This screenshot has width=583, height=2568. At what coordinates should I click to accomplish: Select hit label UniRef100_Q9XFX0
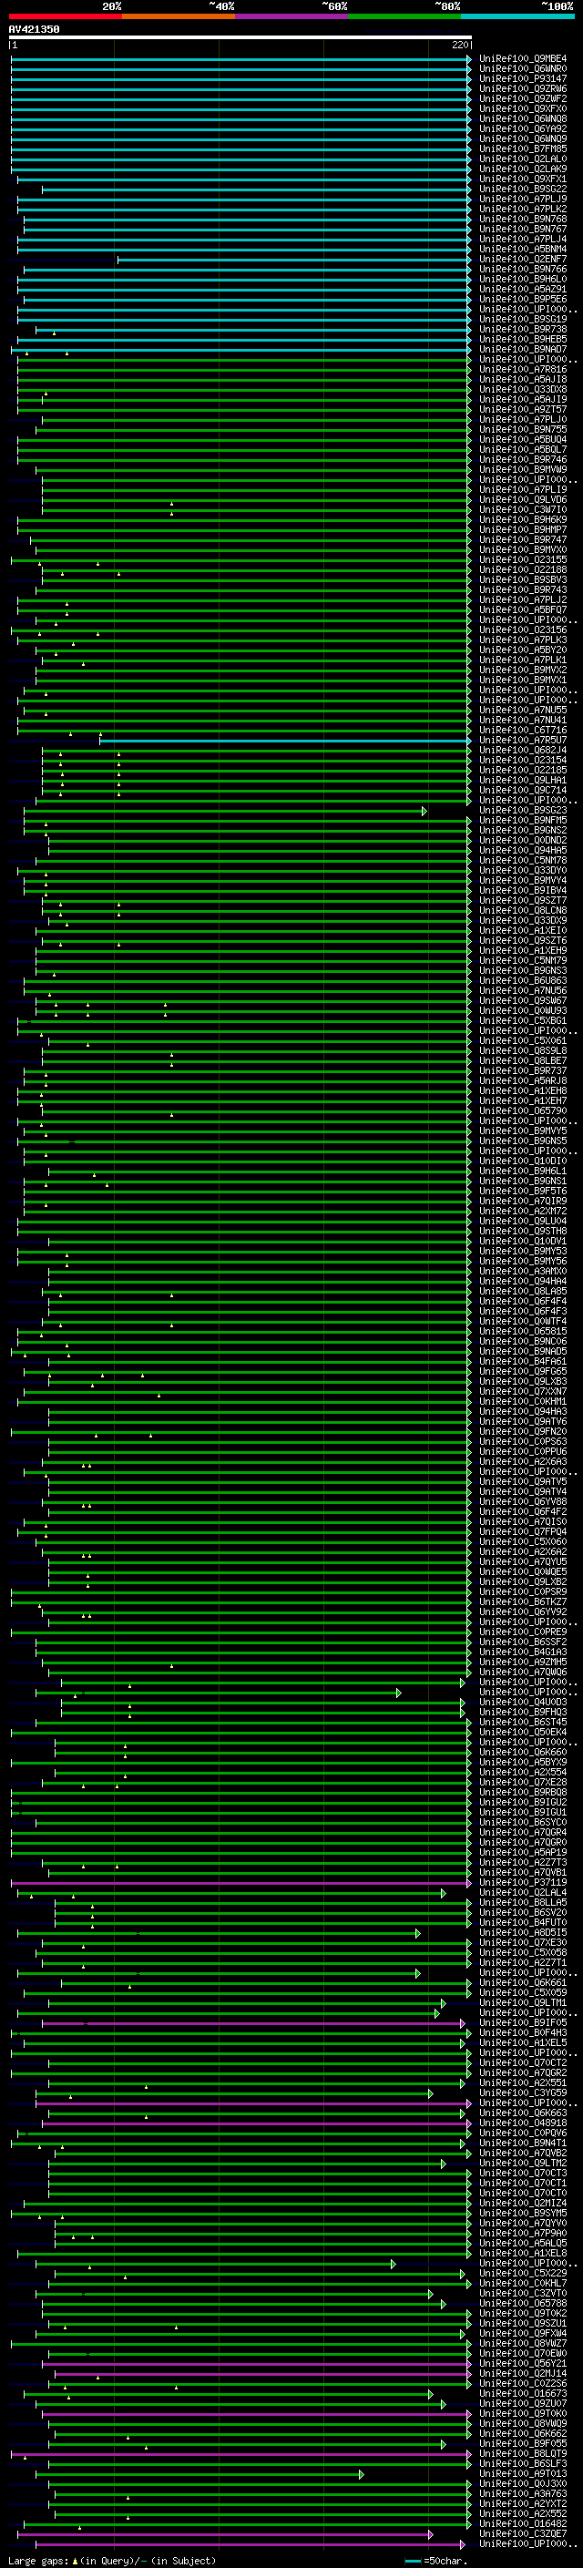point(523,108)
